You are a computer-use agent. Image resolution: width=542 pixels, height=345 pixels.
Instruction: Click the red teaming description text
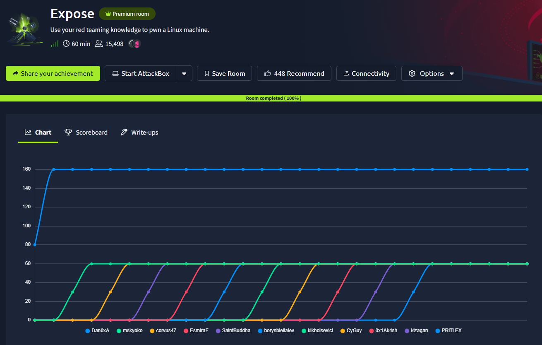click(130, 30)
